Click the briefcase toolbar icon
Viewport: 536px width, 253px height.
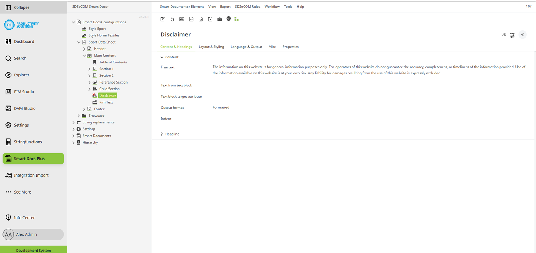[x=219, y=19]
